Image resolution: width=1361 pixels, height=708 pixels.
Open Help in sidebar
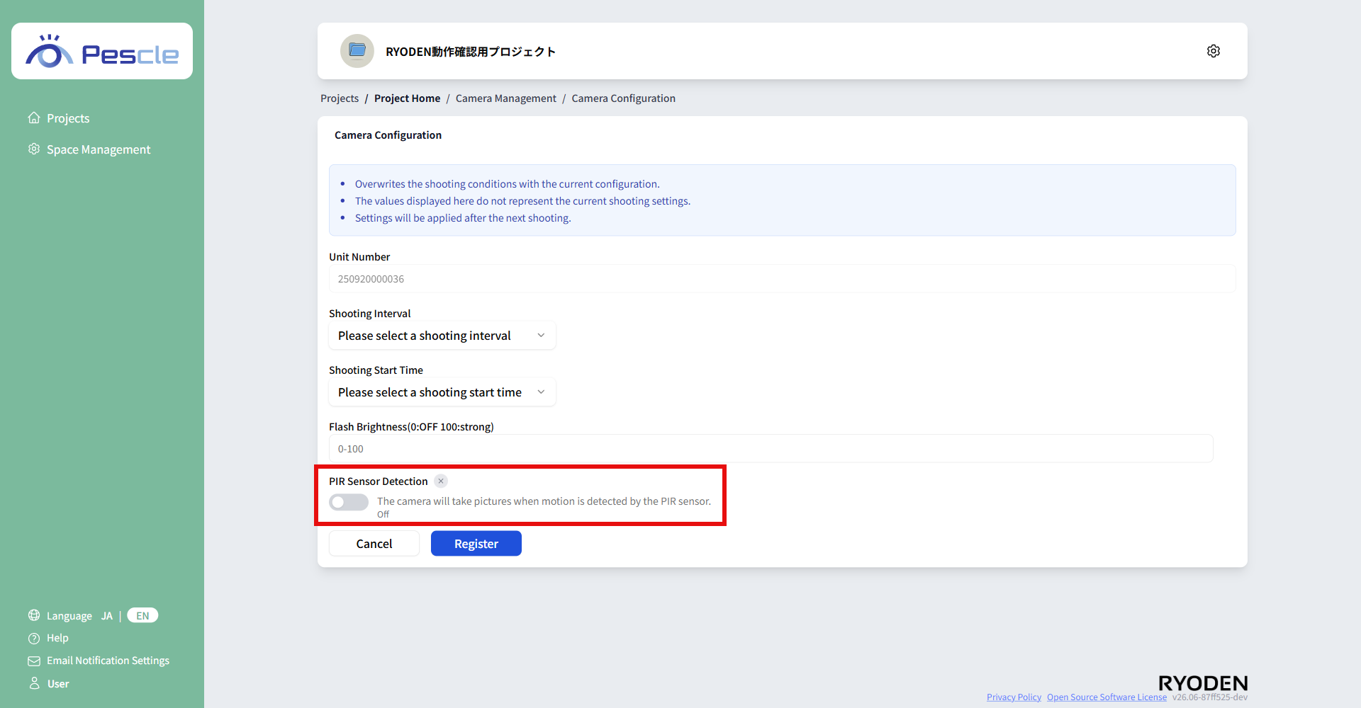point(57,638)
